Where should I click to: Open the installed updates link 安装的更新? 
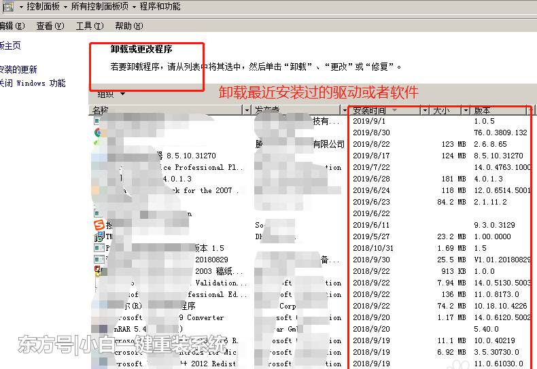click(x=18, y=69)
